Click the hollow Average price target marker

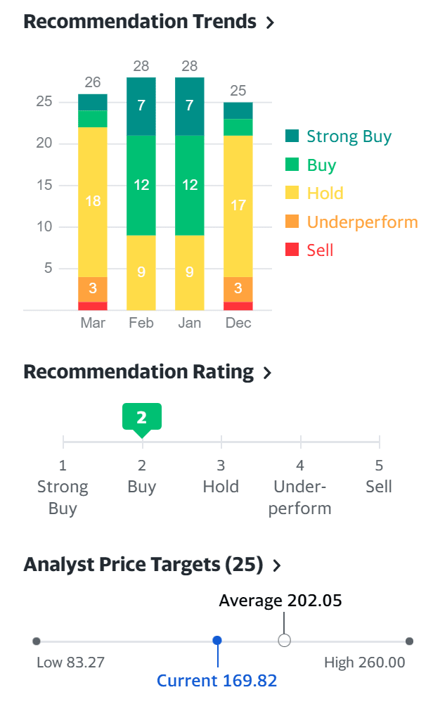284,641
